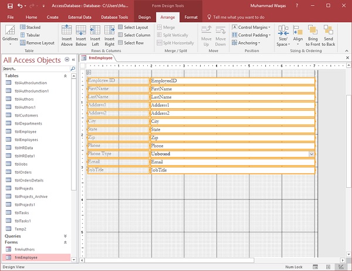Click the Save icon in the title bar
352x271 pixels.
point(10,5)
